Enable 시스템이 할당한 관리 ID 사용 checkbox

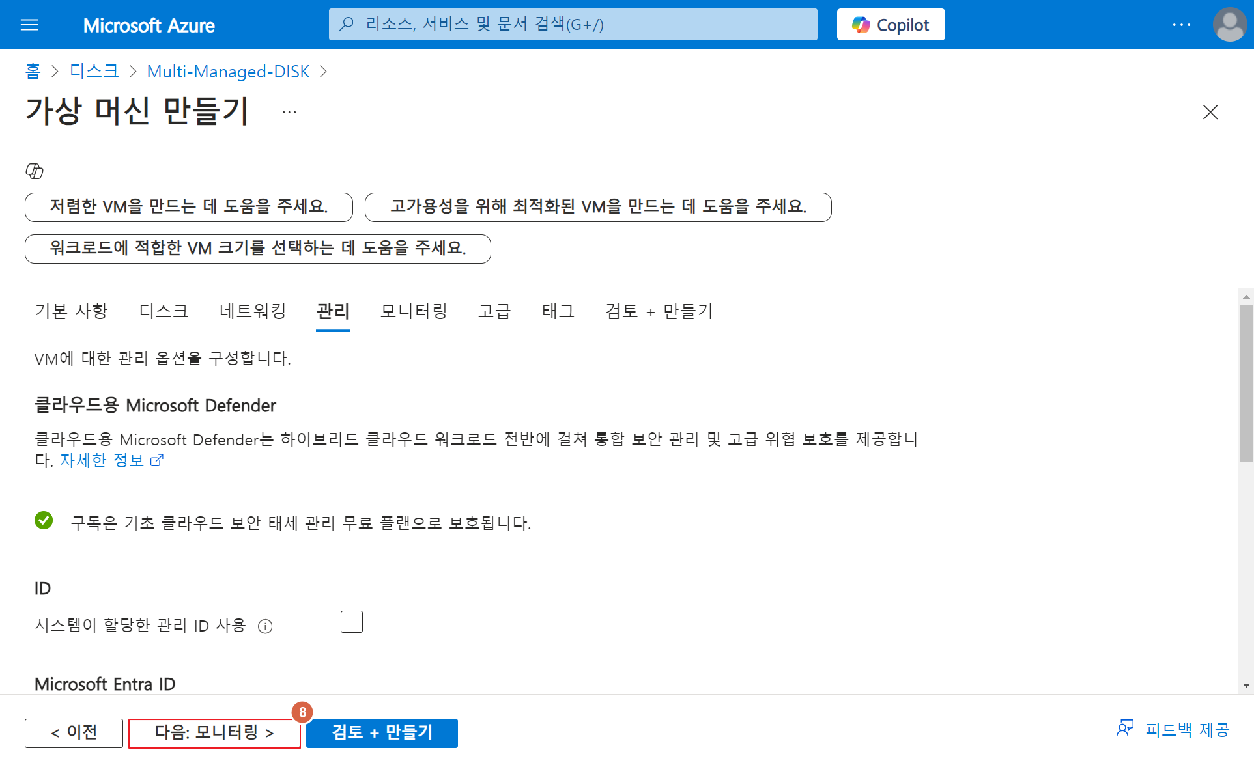351,622
